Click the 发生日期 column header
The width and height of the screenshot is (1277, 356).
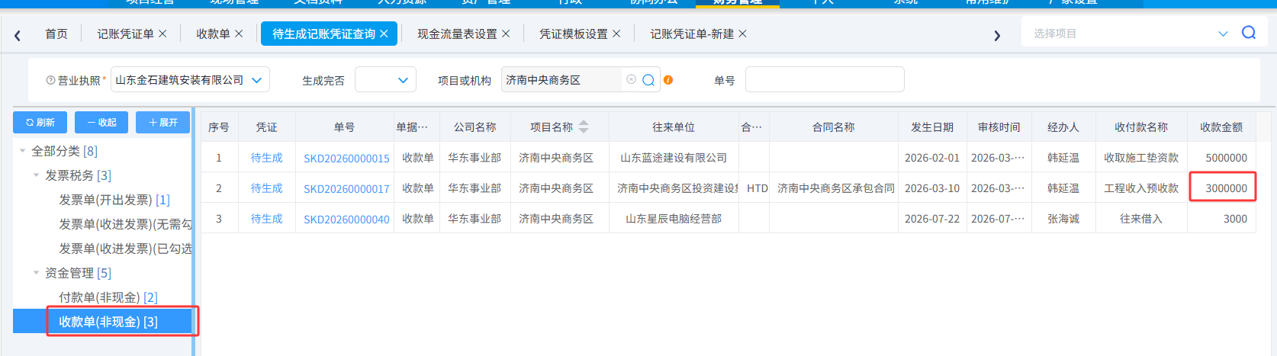932,127
